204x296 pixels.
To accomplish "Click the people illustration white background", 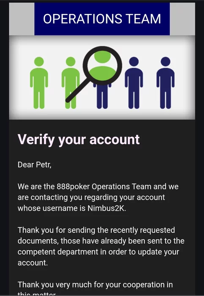I will click(102, 77).
